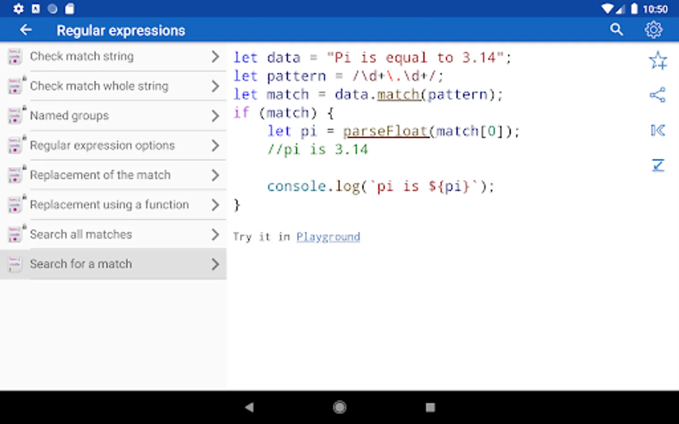Screen dimensions: 679x424
Task: Open Replacement of the match
Action: (113, 175)
